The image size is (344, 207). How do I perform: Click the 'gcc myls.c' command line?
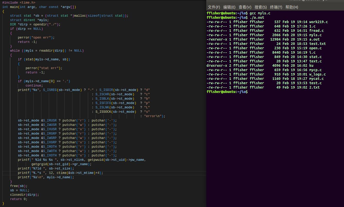(x=260, y=13)
